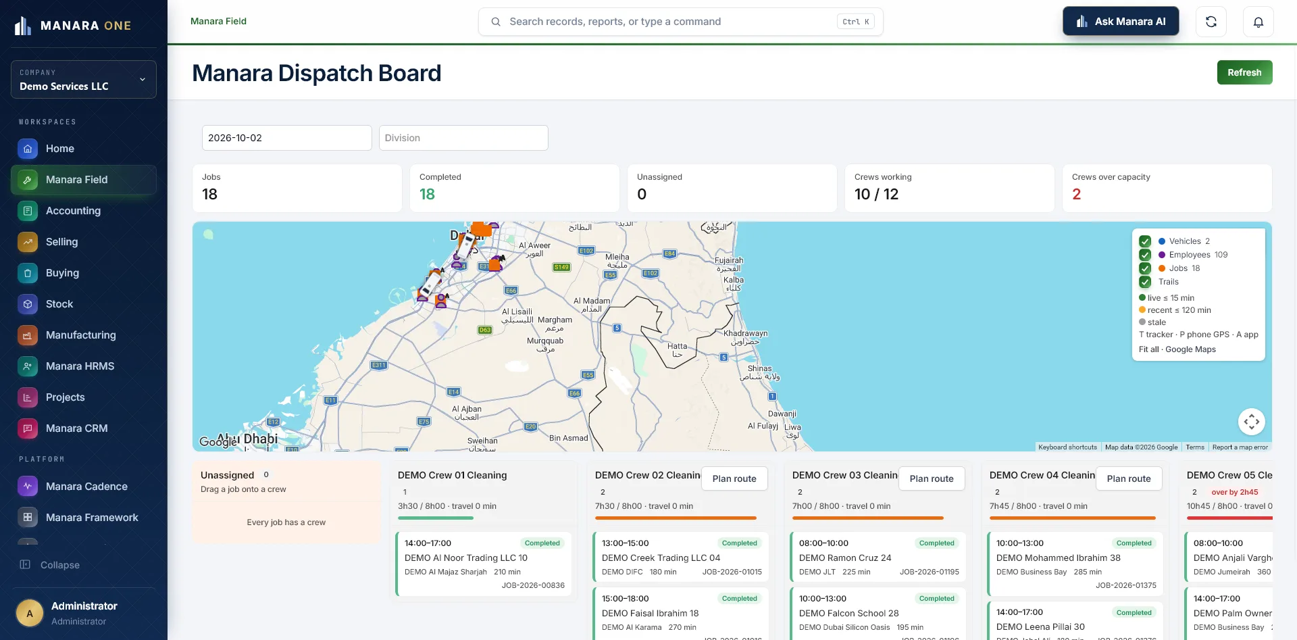The image size is (1297, 640).
Task: Click the Completed stat card
Action: (515, 189)
